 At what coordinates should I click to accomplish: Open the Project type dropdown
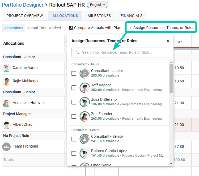tap(98, 5)
